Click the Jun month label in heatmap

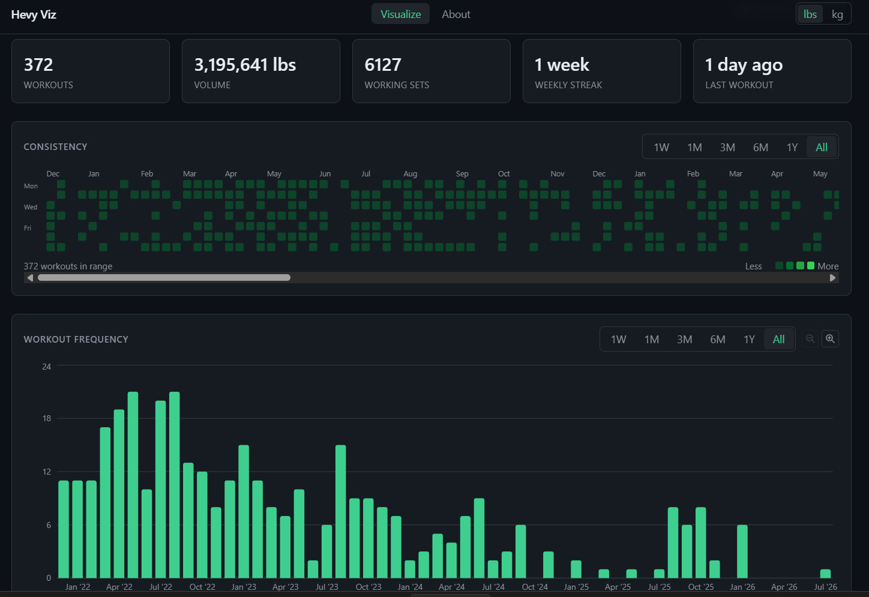pyautogui.click(x=325, y=174)
